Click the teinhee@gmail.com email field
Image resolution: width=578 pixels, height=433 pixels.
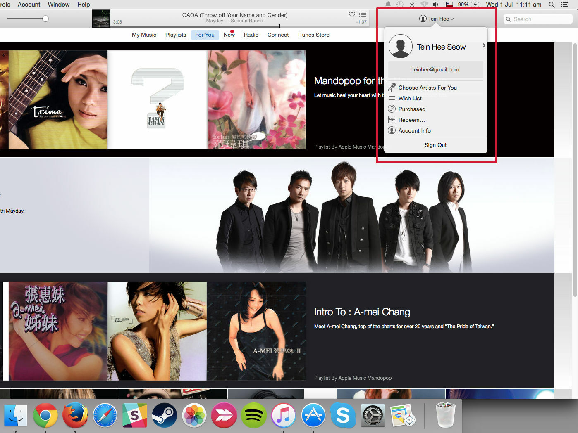435,69
